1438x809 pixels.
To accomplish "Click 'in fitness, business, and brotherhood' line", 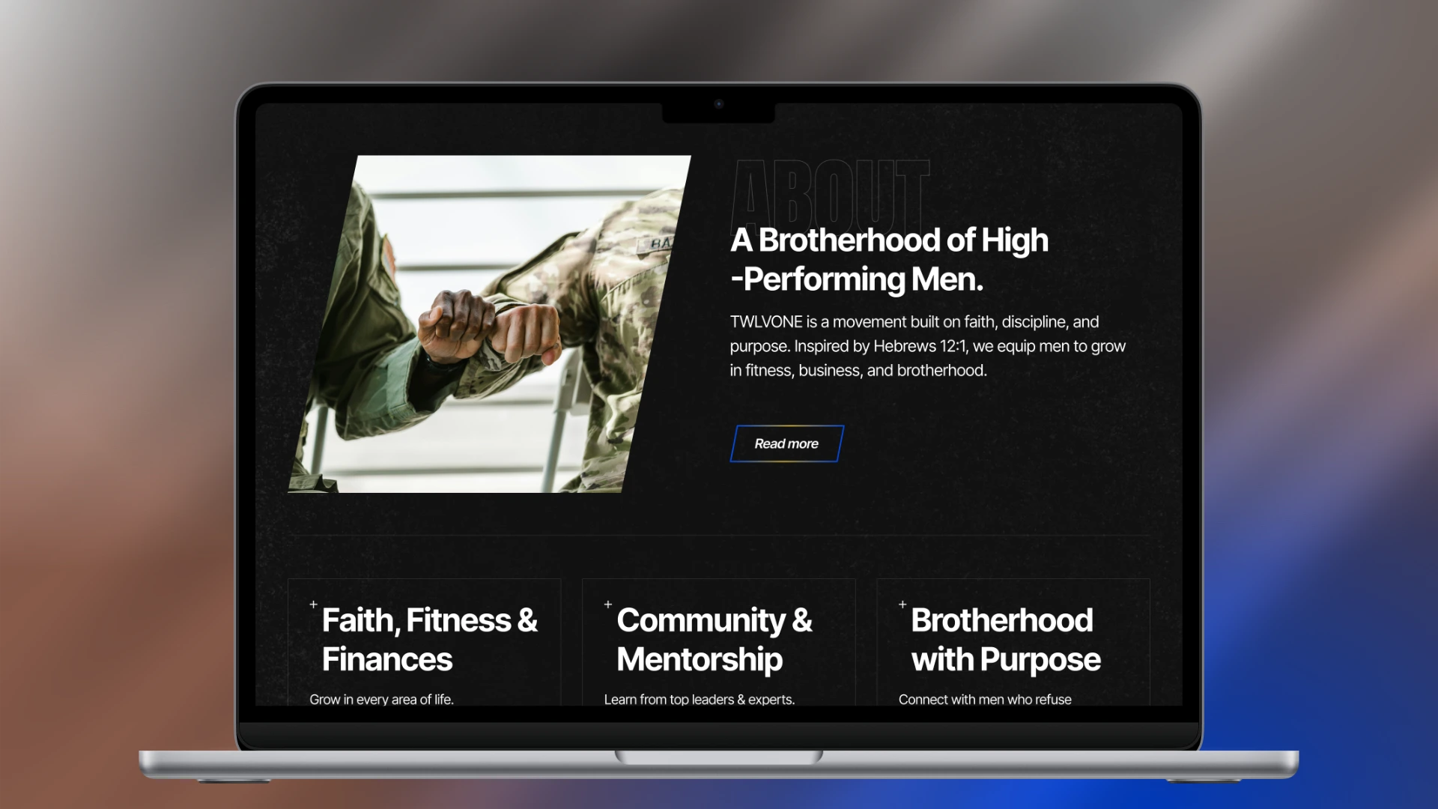I will (x=858, y=371).
